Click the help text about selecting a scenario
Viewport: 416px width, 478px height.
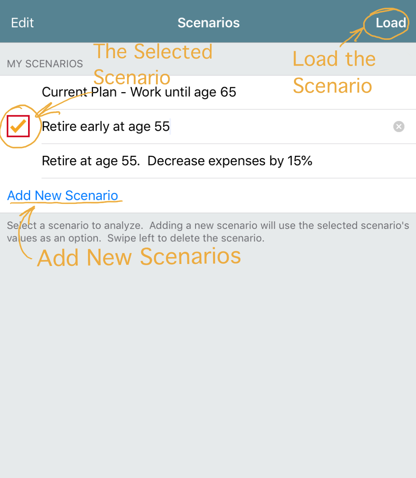[x=208, y=232]
